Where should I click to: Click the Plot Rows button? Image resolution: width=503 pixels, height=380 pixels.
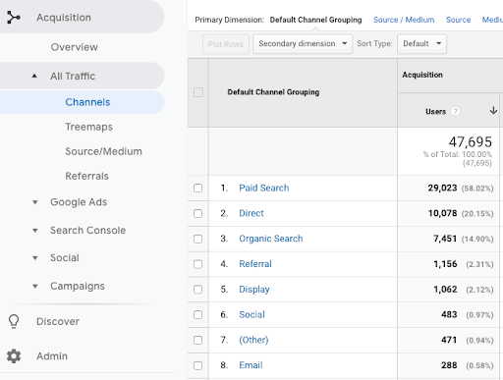[226, 44]
